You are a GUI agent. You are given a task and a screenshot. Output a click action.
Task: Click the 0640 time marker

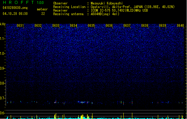click(x=180, y=26)
